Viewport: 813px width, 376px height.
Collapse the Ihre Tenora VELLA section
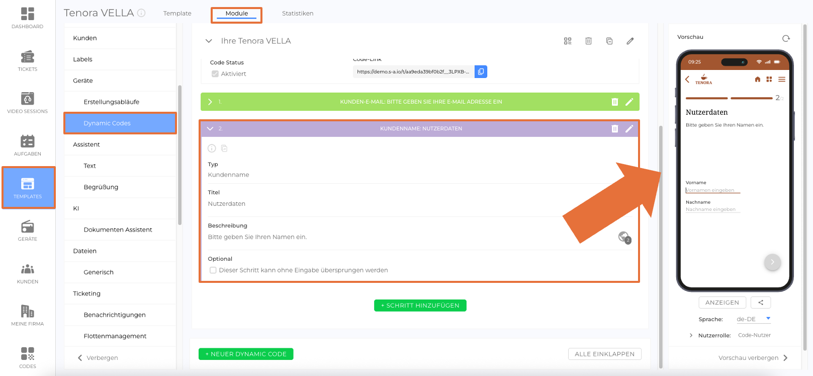click(209, 41)
